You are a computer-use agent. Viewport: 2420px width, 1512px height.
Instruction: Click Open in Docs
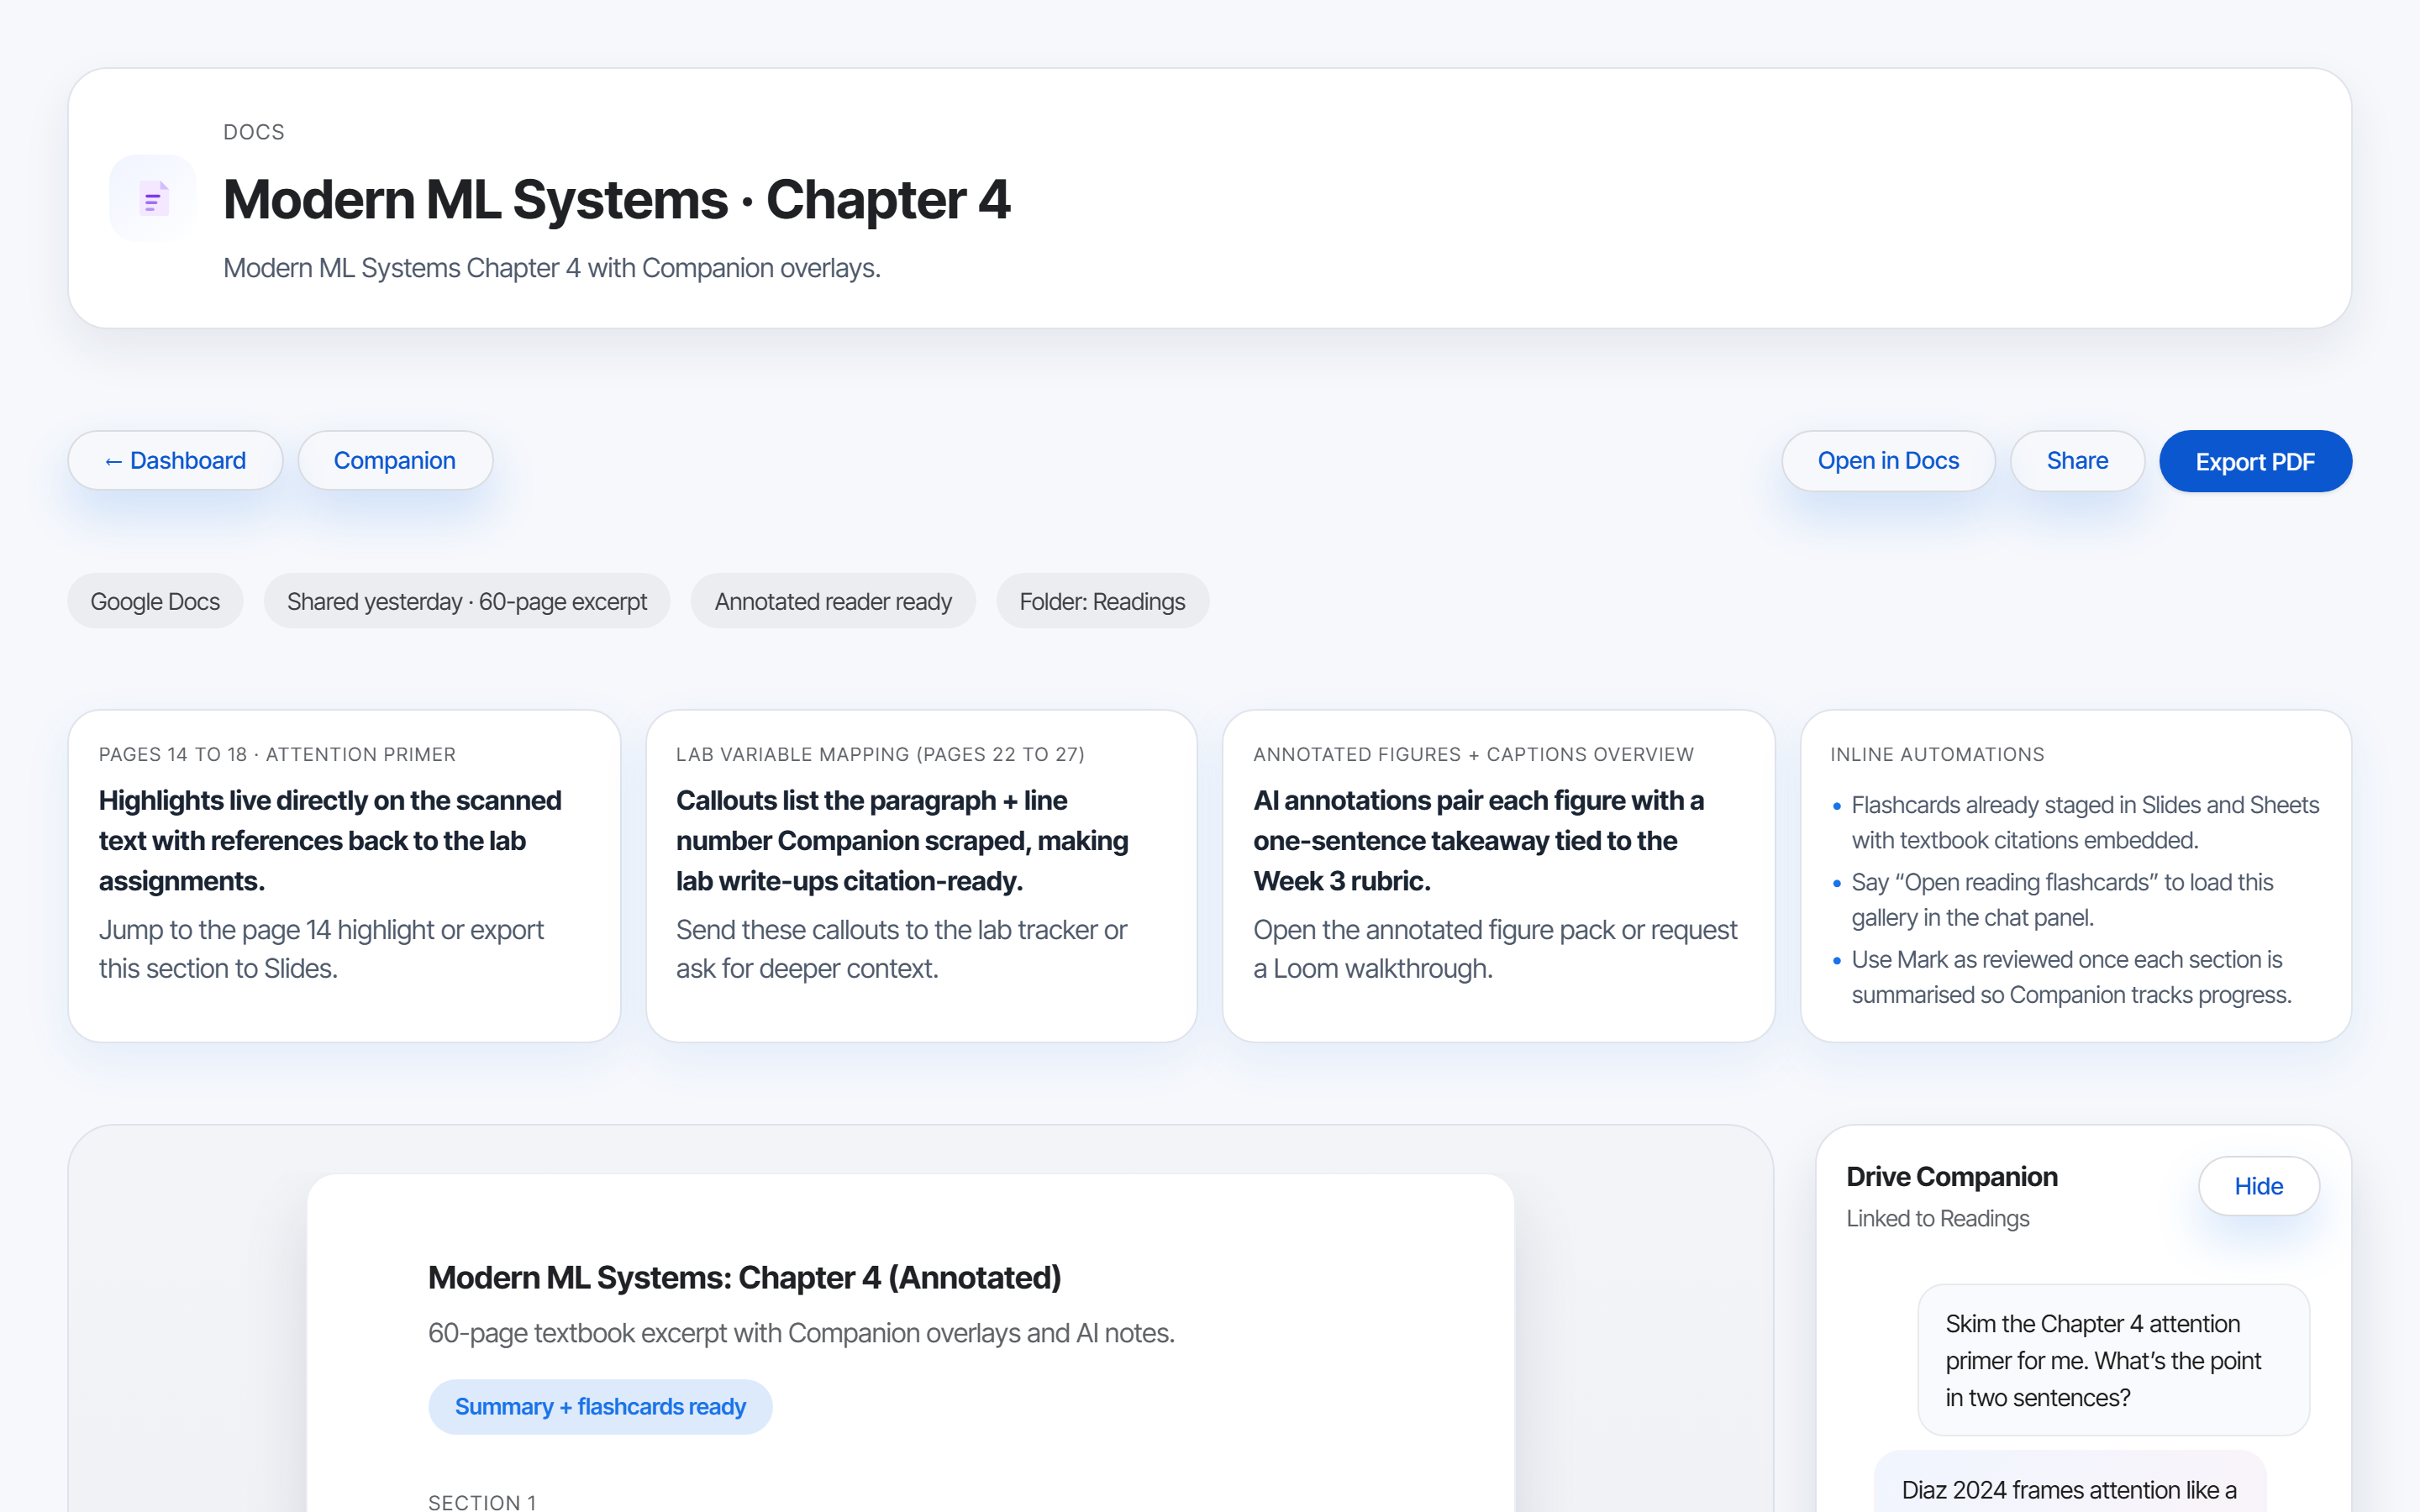coord(1888,460)
